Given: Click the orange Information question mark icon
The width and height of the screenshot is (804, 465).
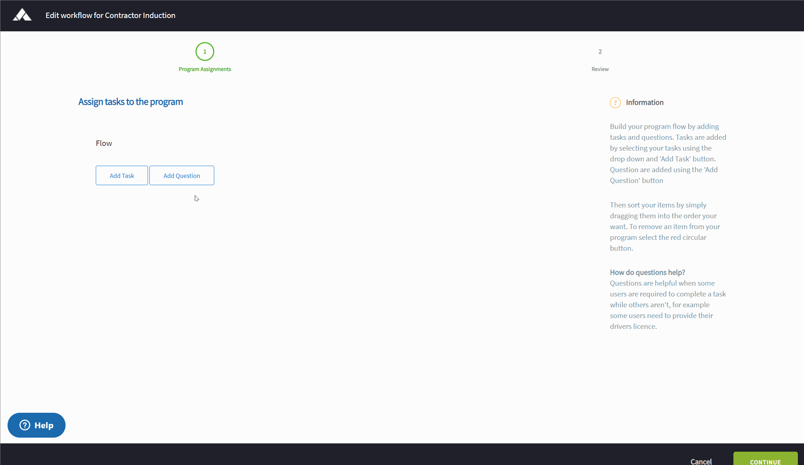Looking at the screenshot, I should [x=615, y=103].
